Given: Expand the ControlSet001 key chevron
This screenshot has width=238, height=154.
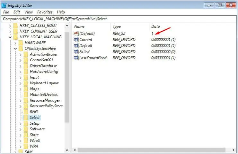Looking at the screenshot, I should pyautogui.click(x=20, y=60).
